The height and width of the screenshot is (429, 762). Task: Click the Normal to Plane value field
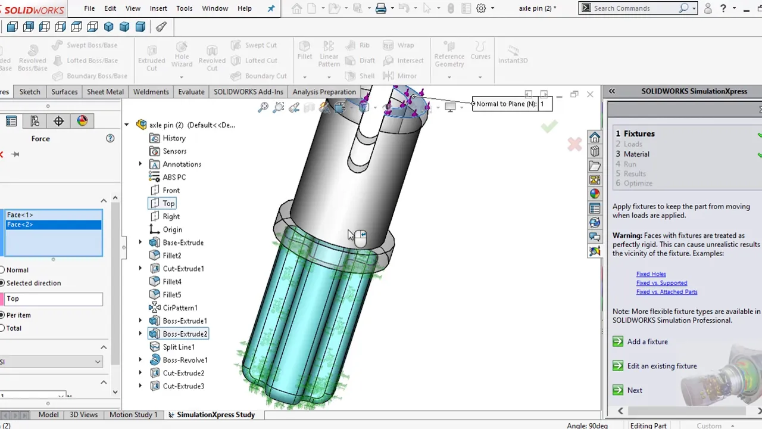[545, 104]
